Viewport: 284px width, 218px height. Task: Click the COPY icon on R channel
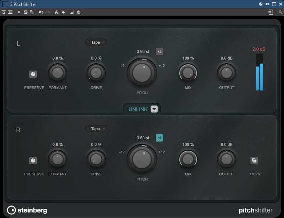254,161
